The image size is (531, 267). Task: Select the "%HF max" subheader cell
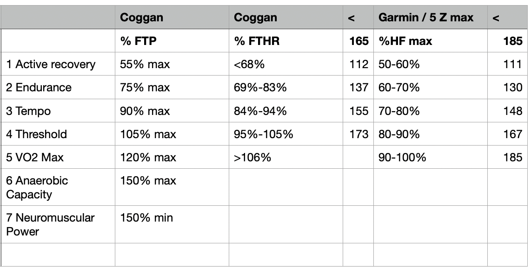405,41
